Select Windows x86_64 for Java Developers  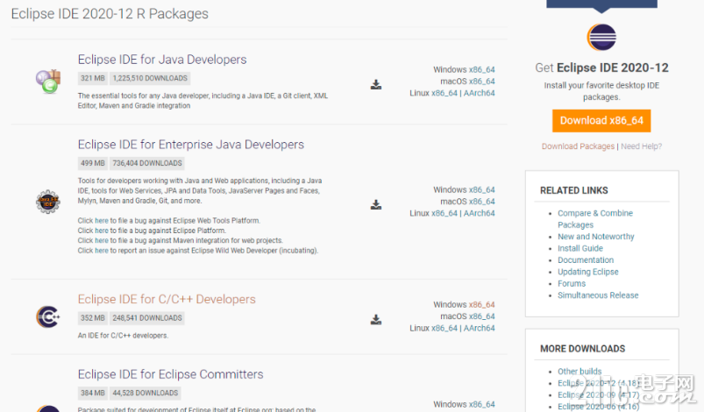point(482,69)
